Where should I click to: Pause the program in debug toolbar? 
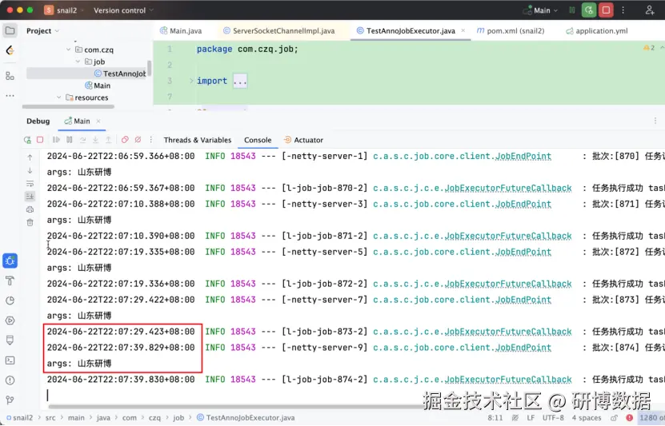tap(69, 140)
